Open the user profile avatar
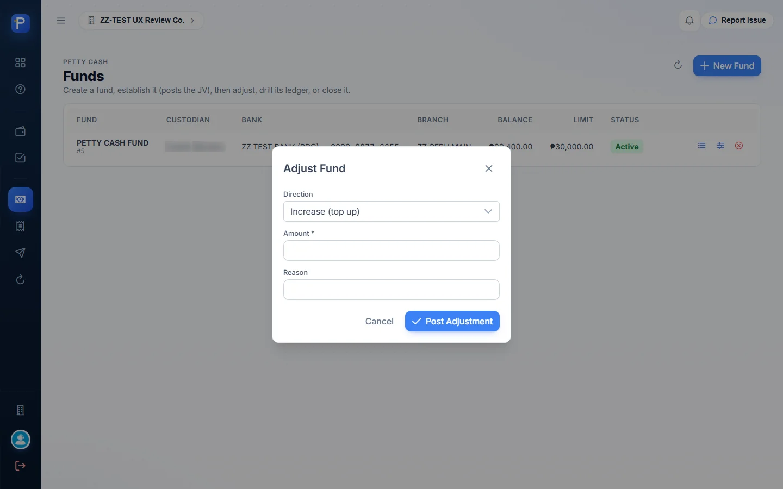Screen dimensions: 783x489 21,440
